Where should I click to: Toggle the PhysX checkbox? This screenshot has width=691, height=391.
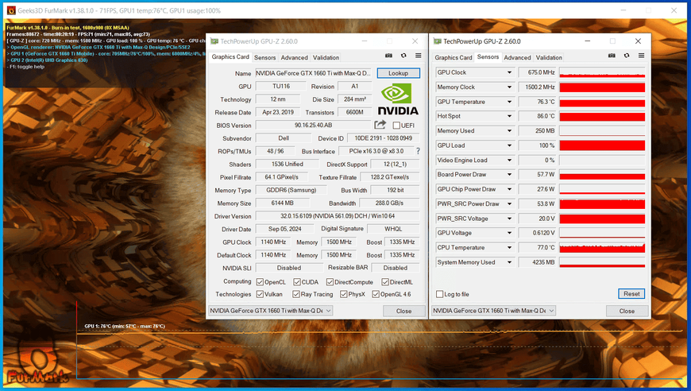(x=344, y=294)
